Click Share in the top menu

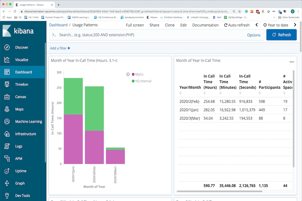(x=154, y=25)
